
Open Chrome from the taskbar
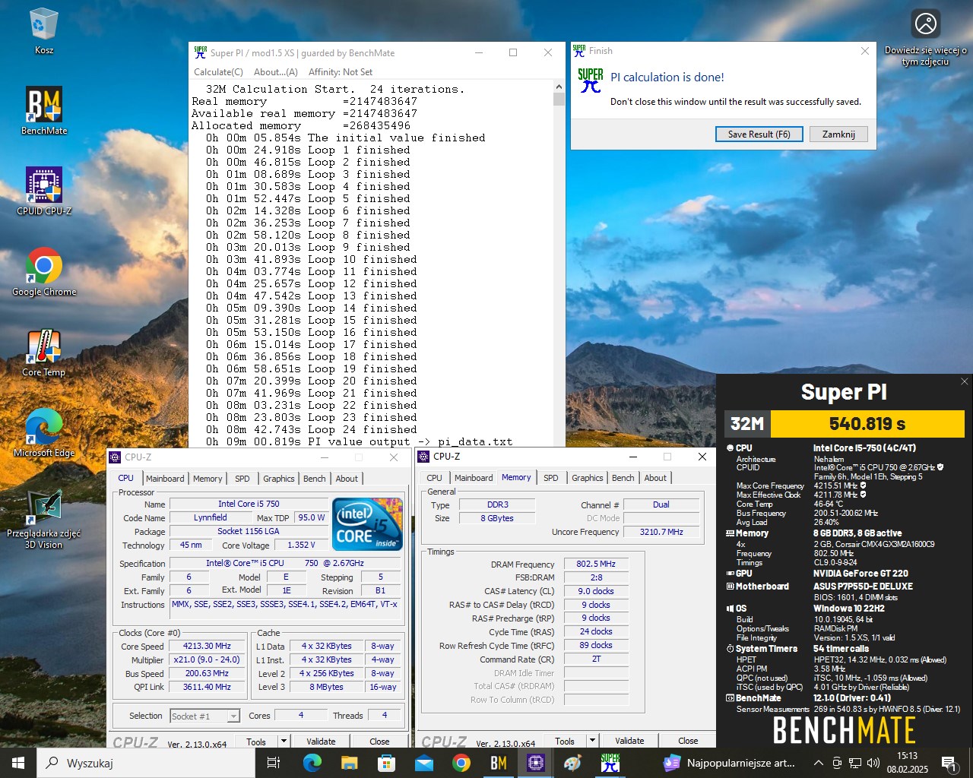pyautogui.click(x=461, y=763)
